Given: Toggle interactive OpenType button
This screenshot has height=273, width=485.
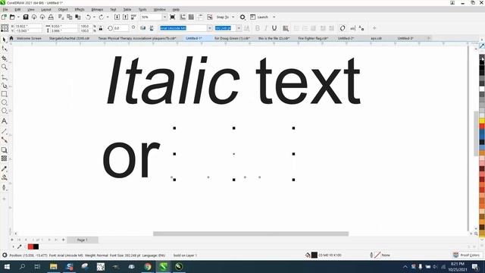Looking at the screenshot, I should pos(343,28).
